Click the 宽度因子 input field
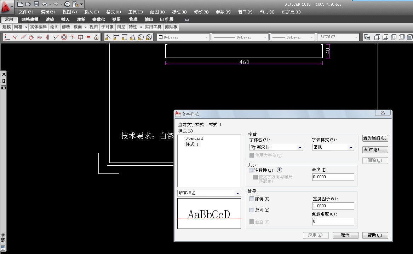This screenshot has width=413, height=254. pyautogui.click(x=333, y=206)
